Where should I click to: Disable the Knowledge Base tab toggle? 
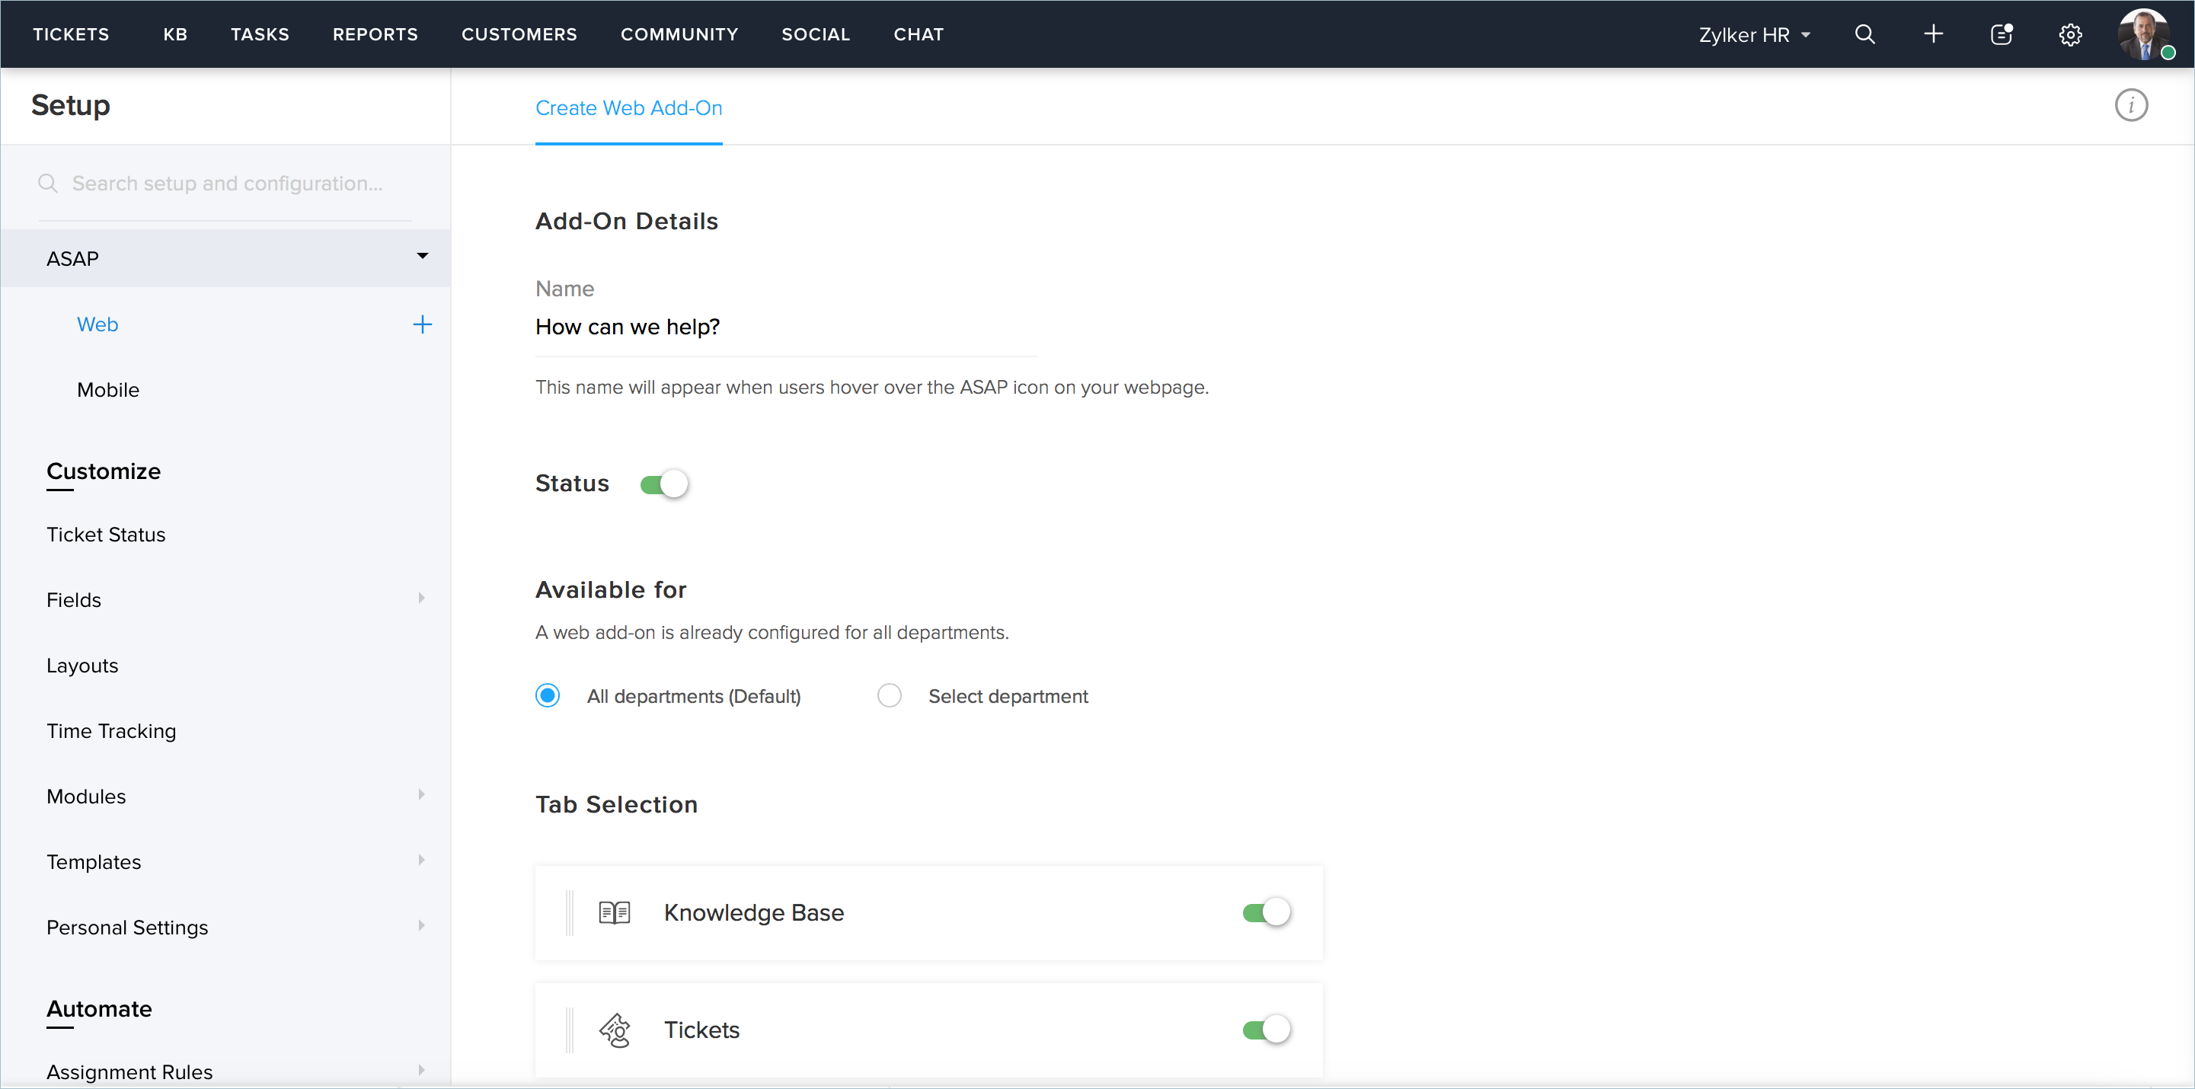(1267, 913)
